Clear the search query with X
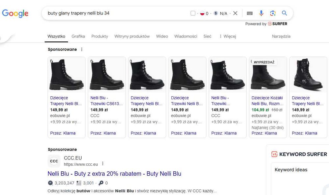The width and height of the screenshot is (329, 195). point(235,13)
